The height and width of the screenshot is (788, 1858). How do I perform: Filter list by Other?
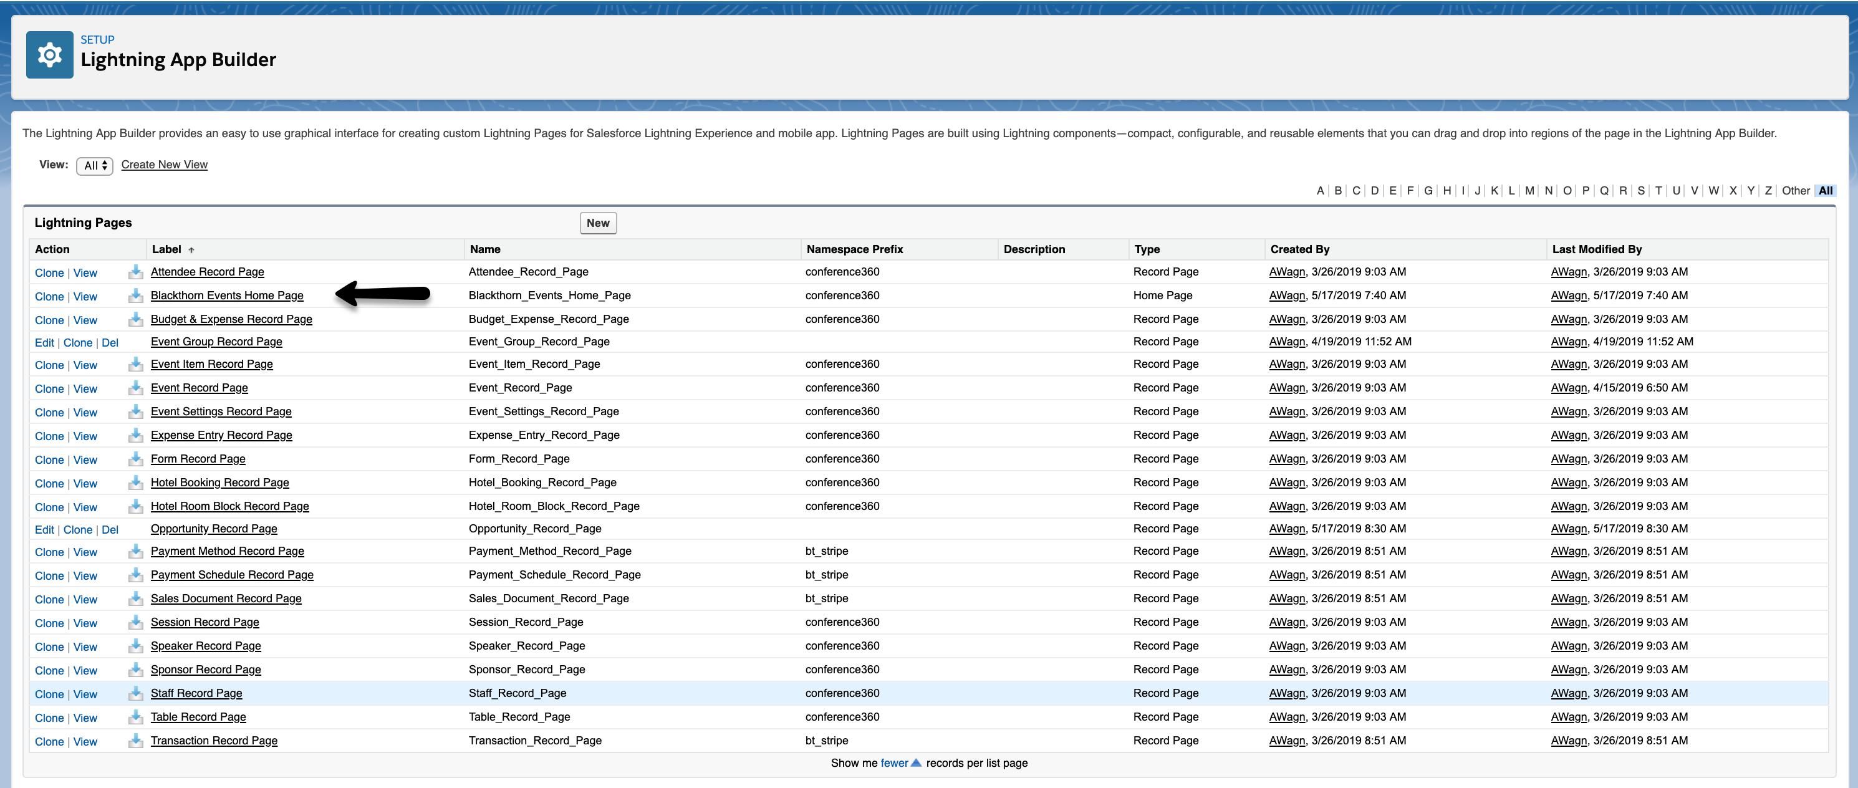pyautogui.click(x=1795, y=191)
